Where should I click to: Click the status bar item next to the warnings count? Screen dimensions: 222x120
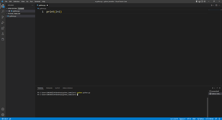pyautogui.click(x=10, y=119)
